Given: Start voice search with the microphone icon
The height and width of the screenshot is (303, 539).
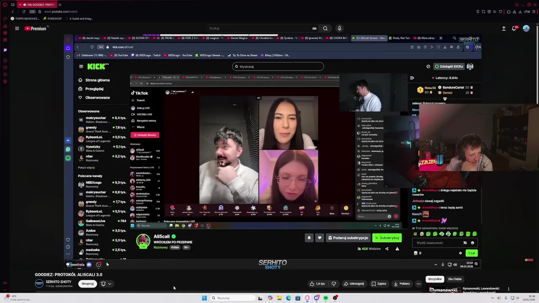Looking at the screenshot, I should click(339, 28).
